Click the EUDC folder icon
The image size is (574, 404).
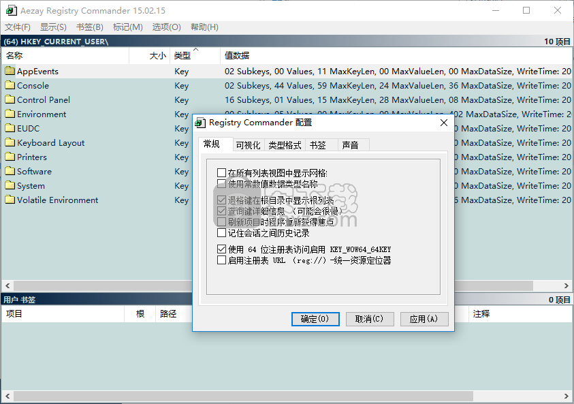click(x=10, y=128)
